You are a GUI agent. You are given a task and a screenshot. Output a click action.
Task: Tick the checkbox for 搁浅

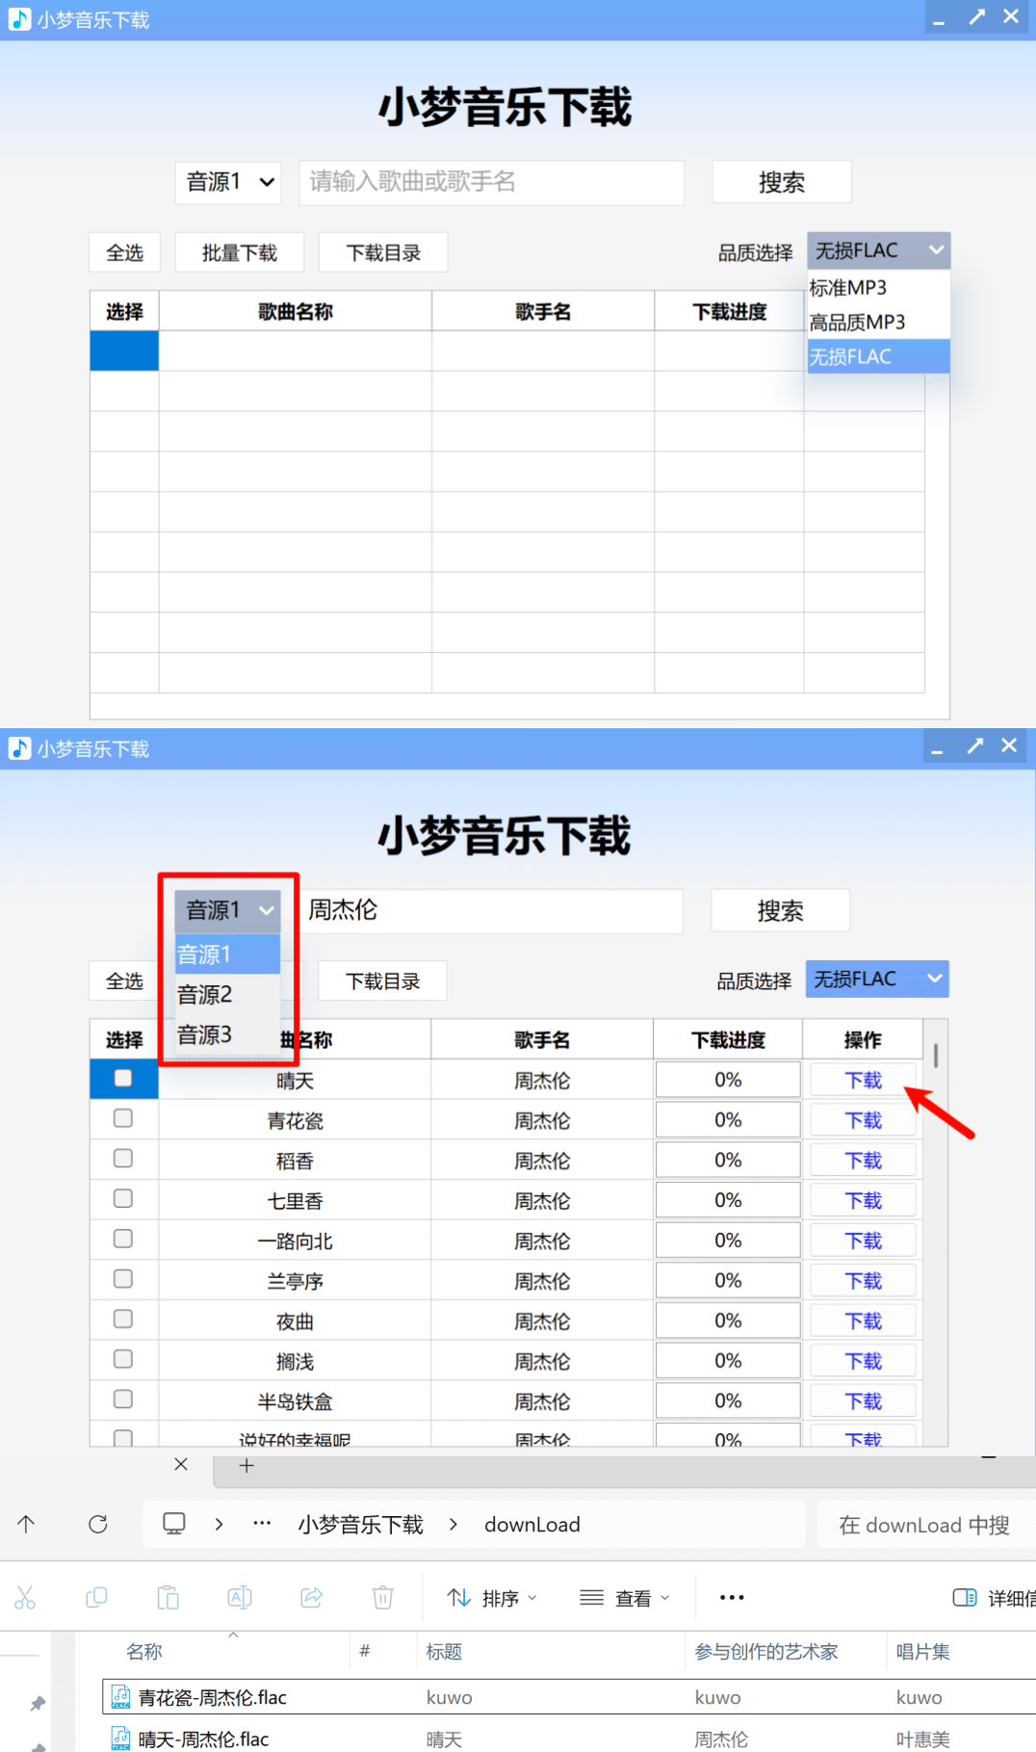[x=123, y=1359]
